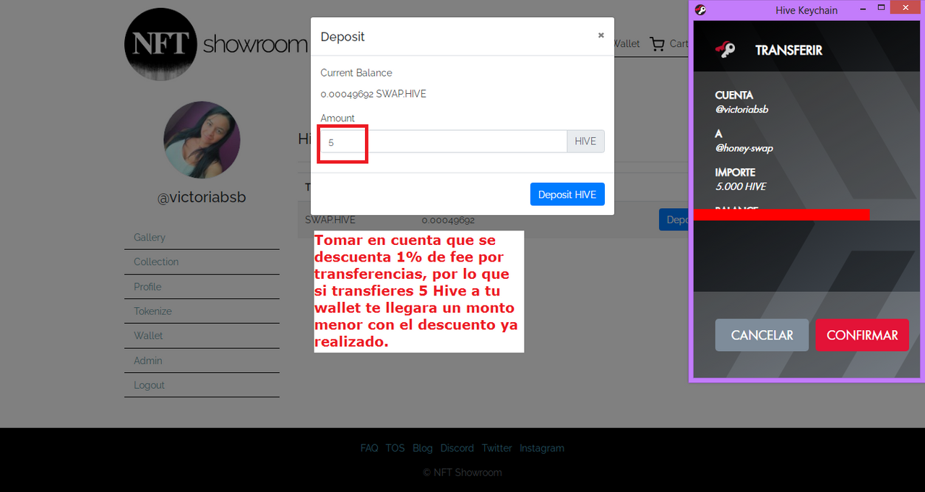Click the Hive Keychain key logo icon
This screenshot has height=492, width=925.
click(726, 50)
